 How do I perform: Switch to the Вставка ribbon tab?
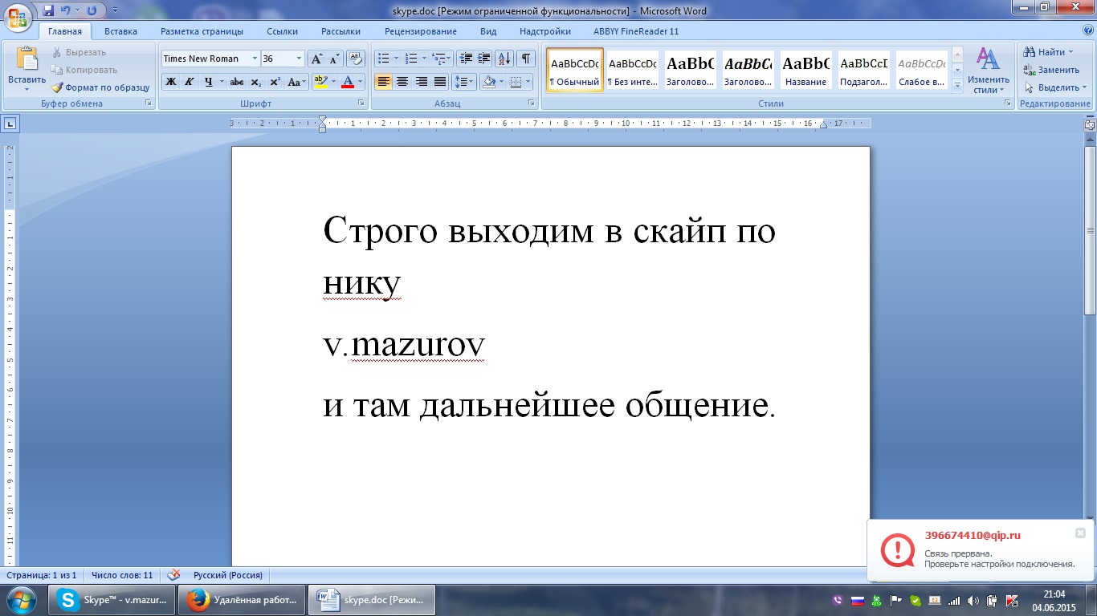pos(120,31)
